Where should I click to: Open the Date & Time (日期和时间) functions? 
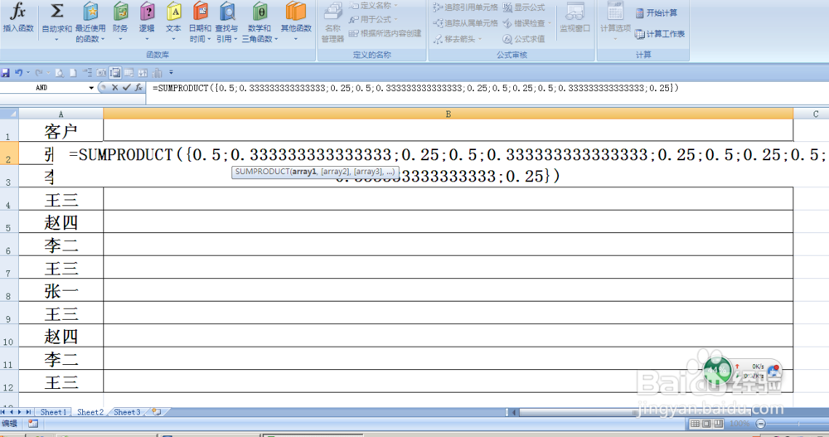[x=200, y=22]
